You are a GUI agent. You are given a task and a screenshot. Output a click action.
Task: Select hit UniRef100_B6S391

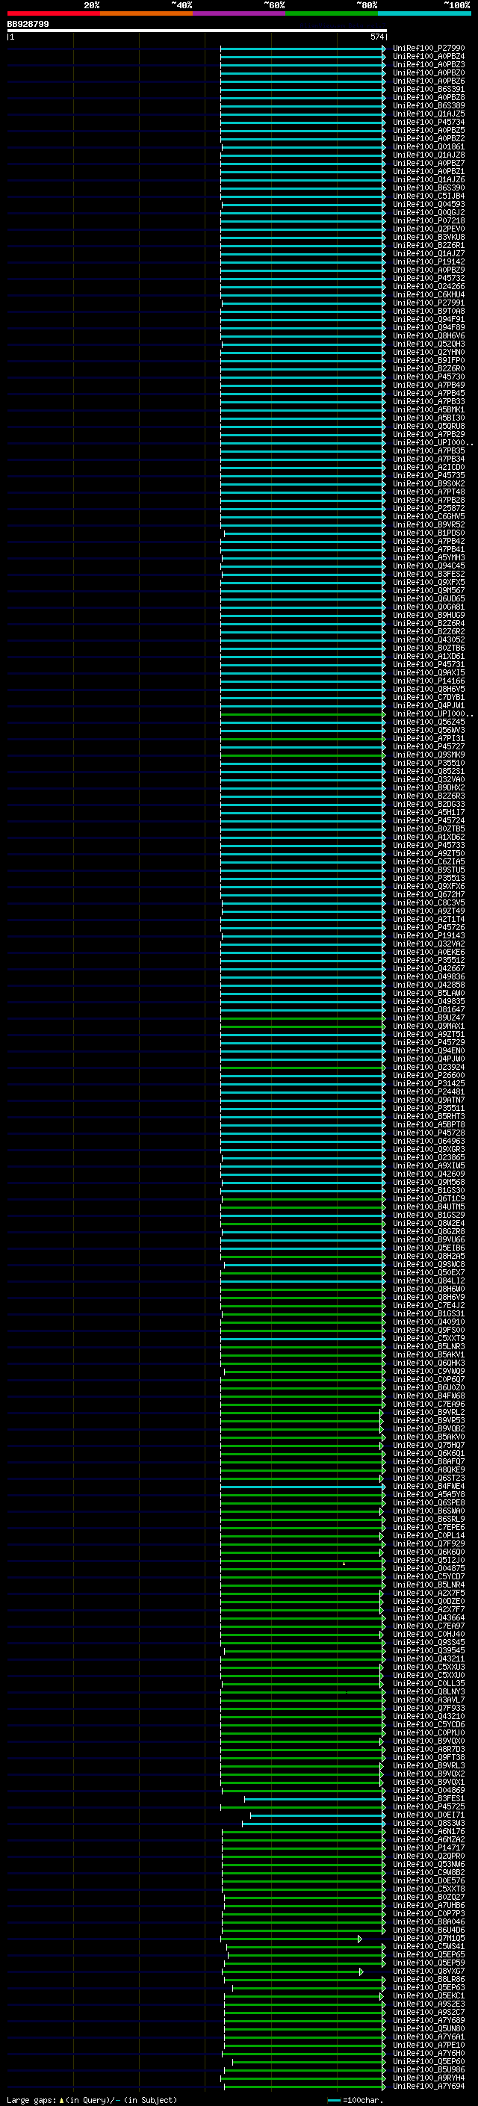click(429, 89)
